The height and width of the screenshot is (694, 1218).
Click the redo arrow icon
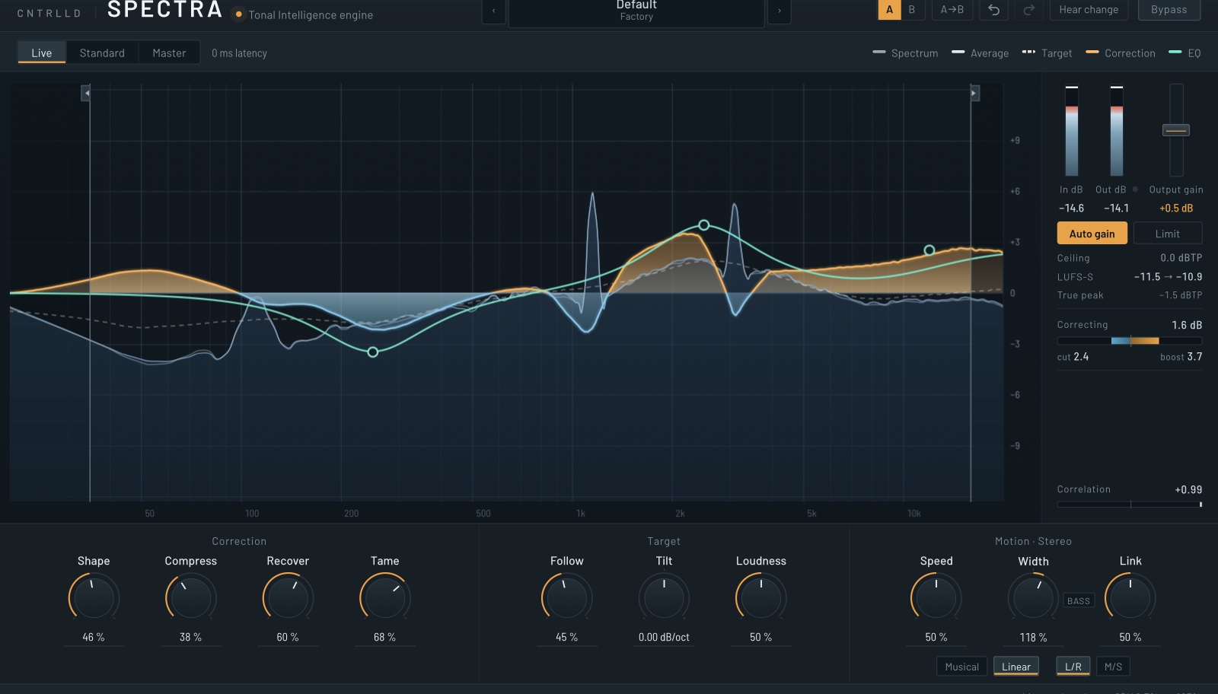click(x=1028, y=10)
